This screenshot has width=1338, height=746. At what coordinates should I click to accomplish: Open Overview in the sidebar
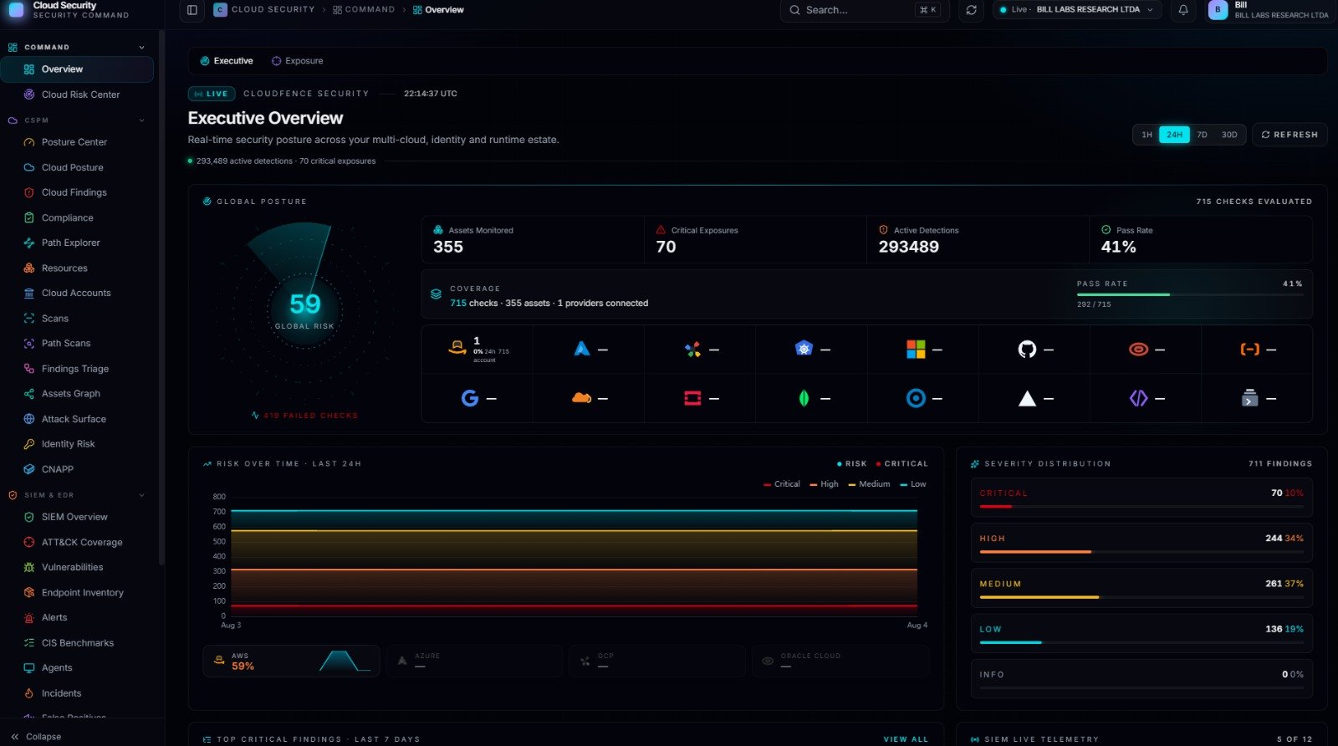[x=77, y=69]
